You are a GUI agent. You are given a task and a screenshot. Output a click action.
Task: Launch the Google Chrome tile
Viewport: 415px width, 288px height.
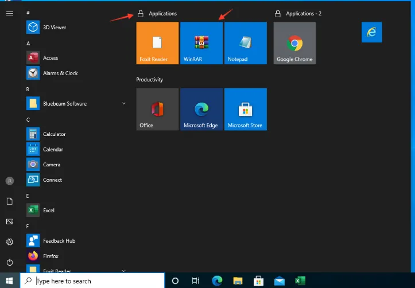[294, 43]
